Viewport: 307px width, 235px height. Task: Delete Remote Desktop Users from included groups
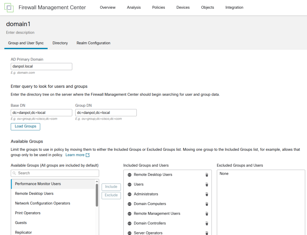tap(207, 175)
